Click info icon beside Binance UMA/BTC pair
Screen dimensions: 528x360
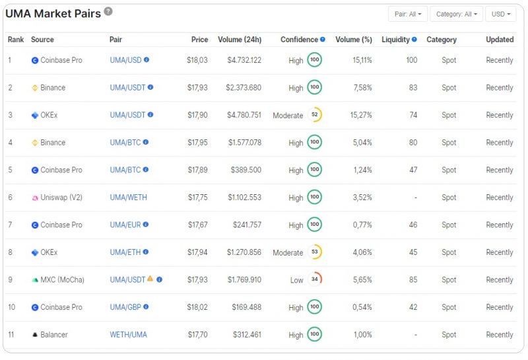(146, 142)
